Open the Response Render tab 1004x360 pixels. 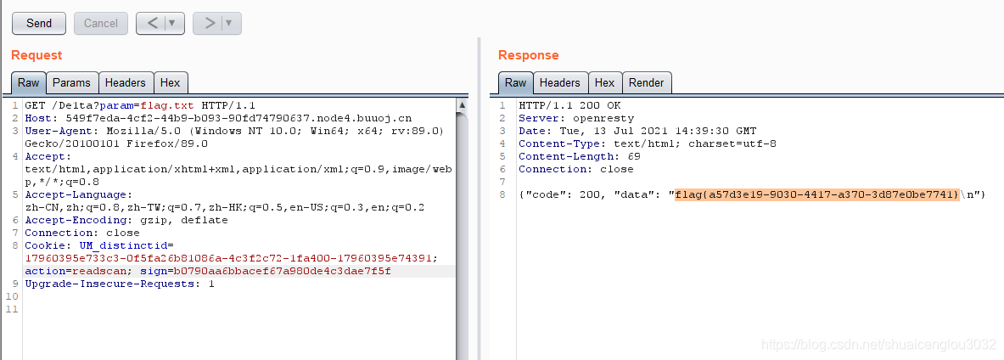click(x=646, y=82)
